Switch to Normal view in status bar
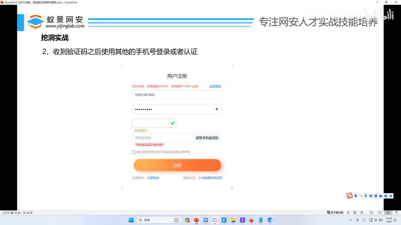The height and width of the screenshot is (225, 401). tap(372, 212)
